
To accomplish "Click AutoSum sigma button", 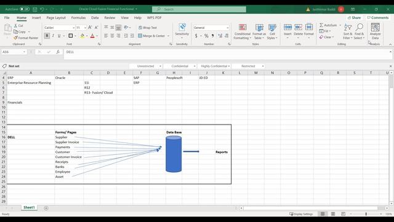I will pos(328,25).
